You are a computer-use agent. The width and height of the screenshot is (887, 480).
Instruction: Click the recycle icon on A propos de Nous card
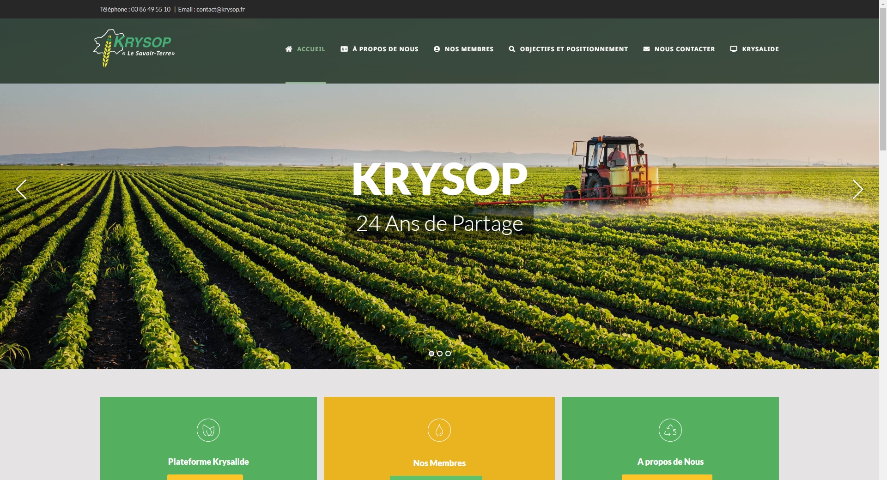pos(670,430)
